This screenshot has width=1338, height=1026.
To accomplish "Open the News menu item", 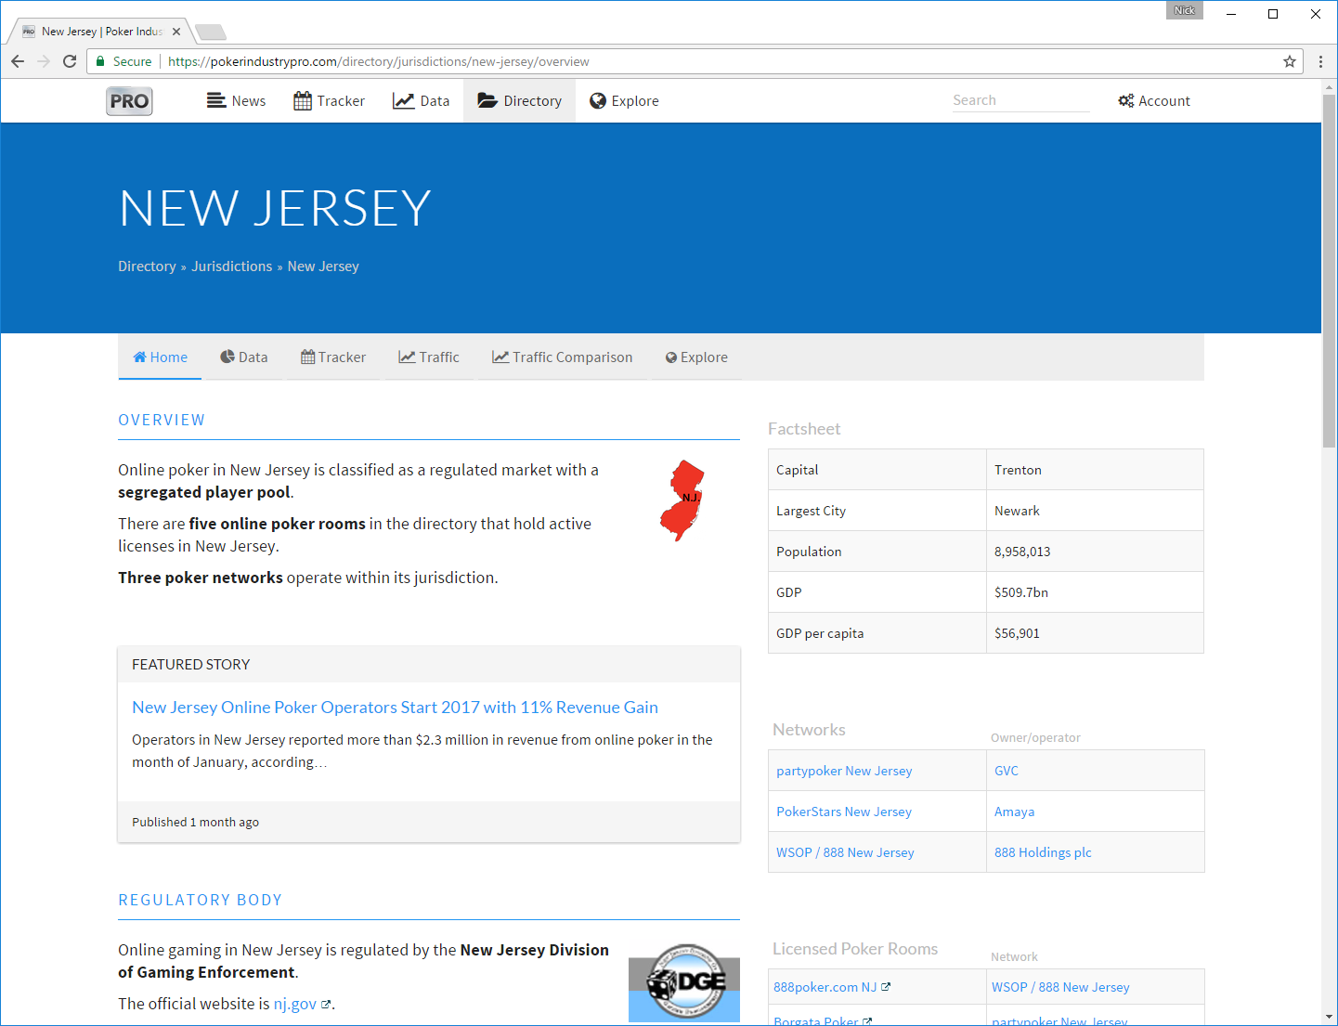I will click(x=236, y=101).
